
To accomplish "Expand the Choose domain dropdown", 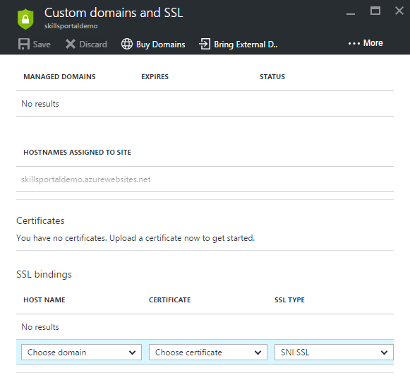I will tap(81, 353).
